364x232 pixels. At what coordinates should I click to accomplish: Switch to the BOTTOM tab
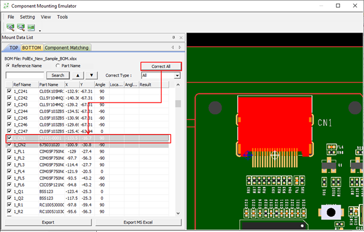[x=32, y=48]
